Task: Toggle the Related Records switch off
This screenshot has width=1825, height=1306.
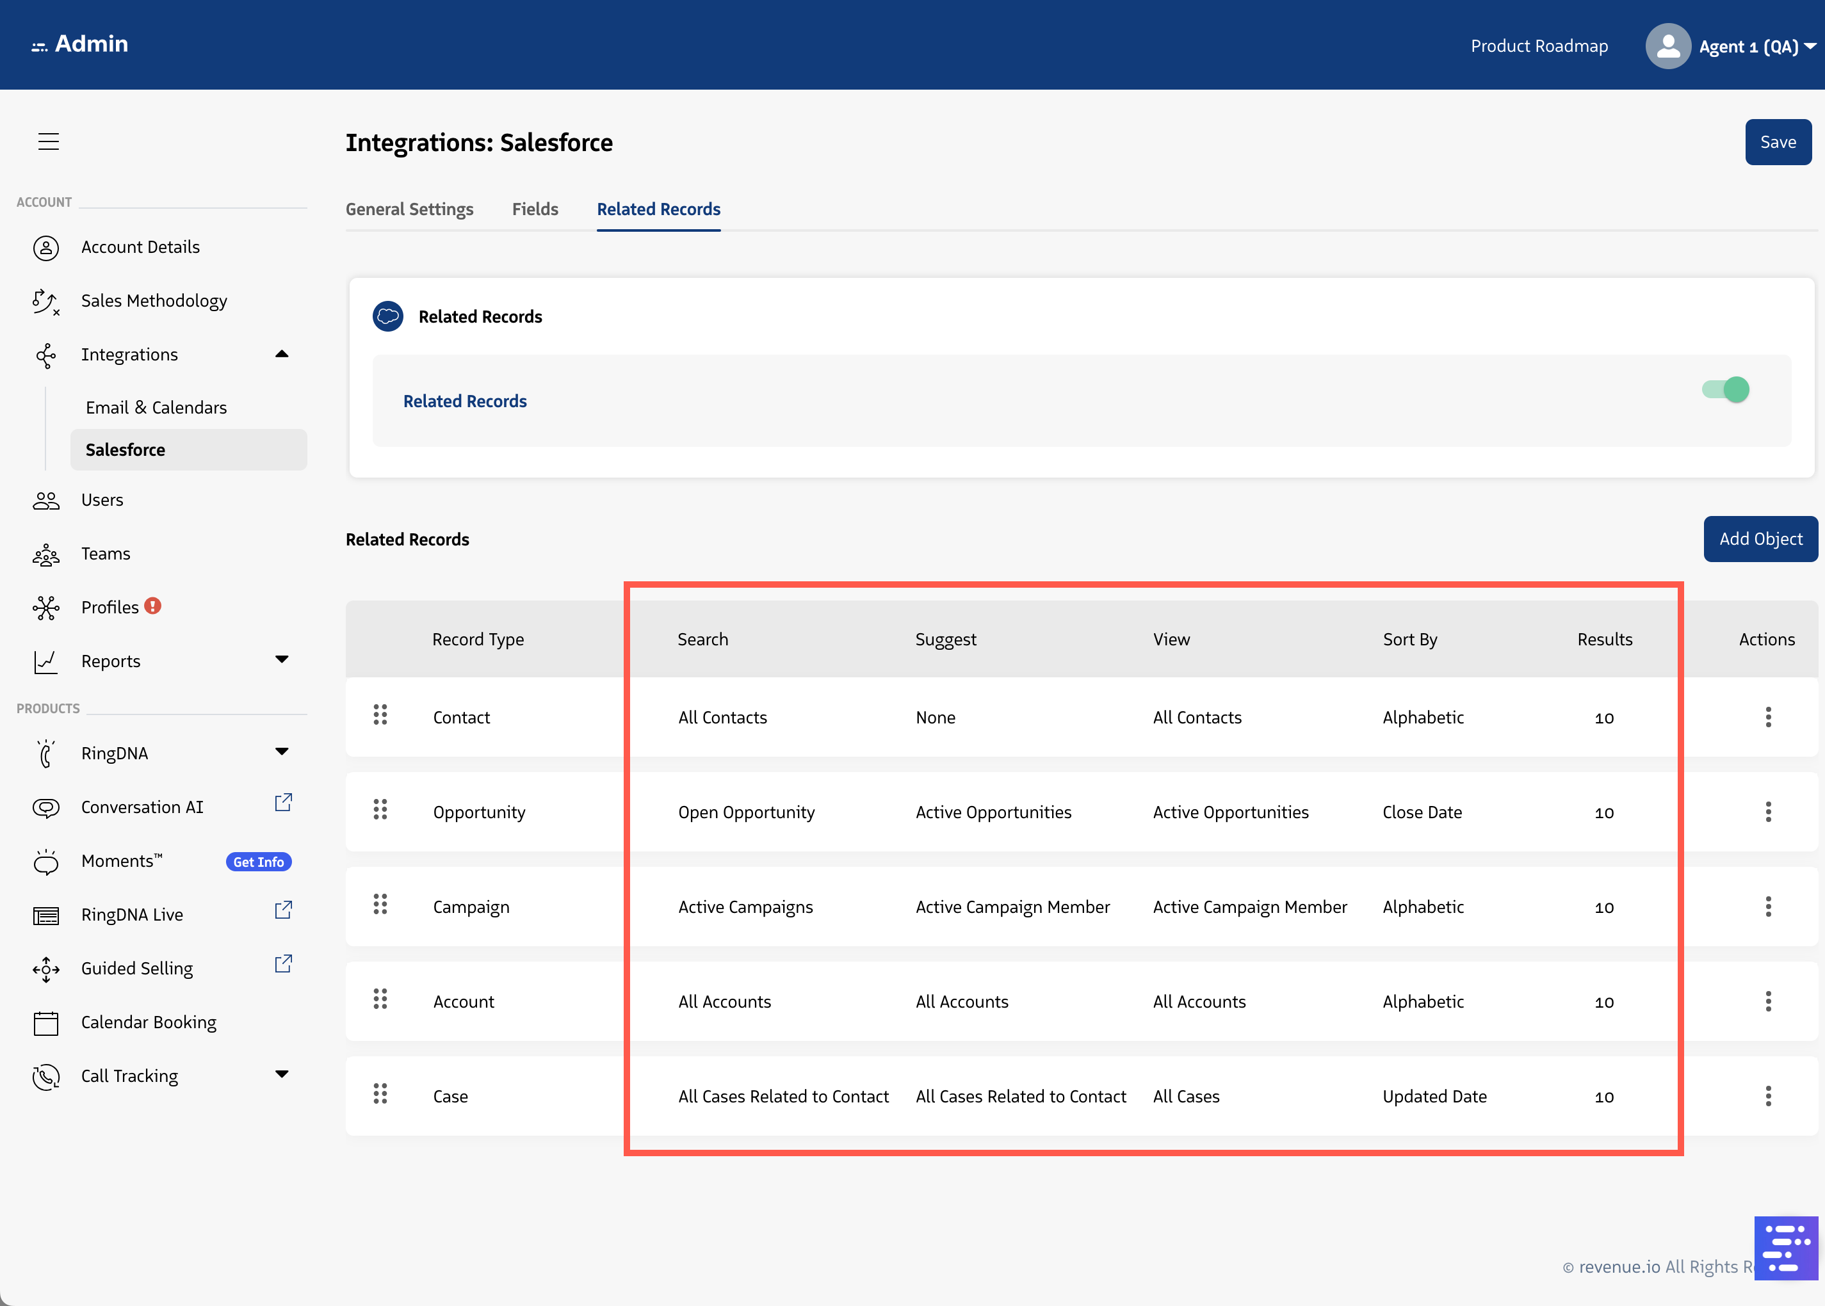Action: point(1725,390)
